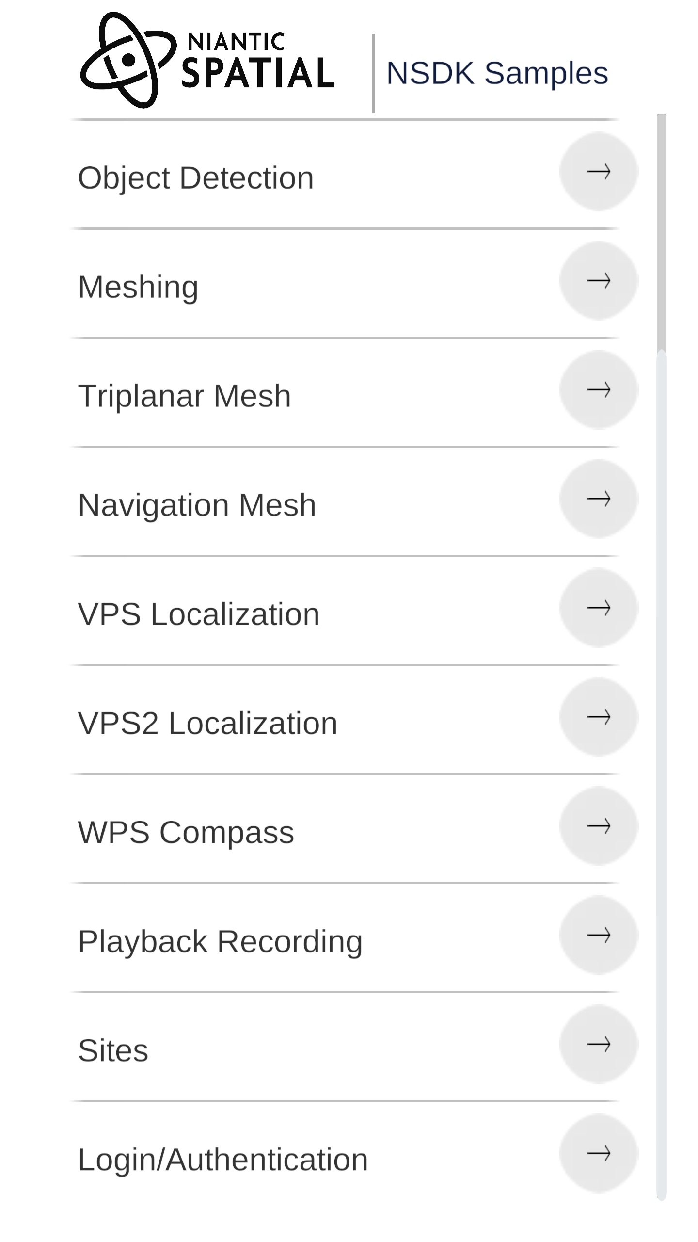Click the Navigation Mesh label
Viewport: 698px width, 1242px height.
click(197, 505)
